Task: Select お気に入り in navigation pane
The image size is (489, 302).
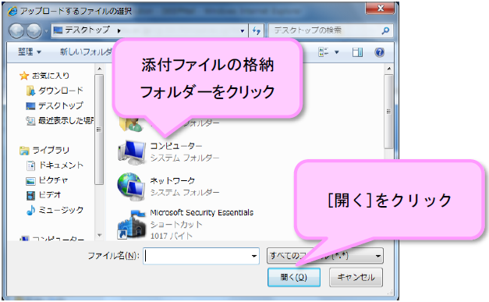Action: [x=51, y=76]
